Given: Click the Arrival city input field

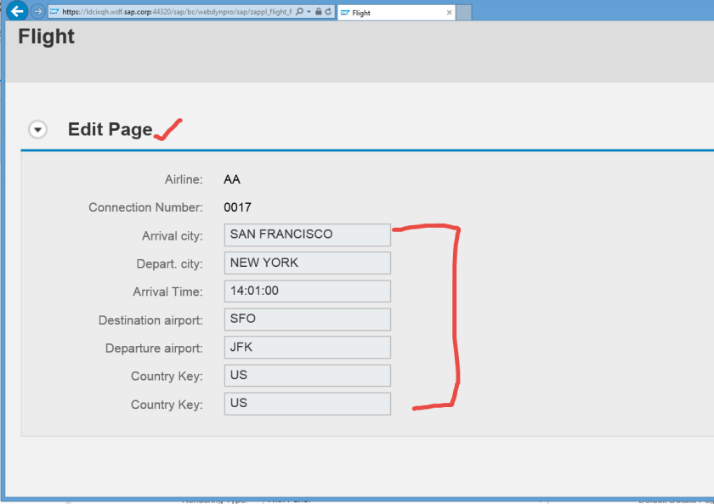Looking at the screenshot, I should tap(307, 235).
